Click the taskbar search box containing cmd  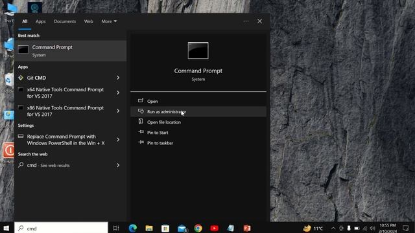click(61, 228)
